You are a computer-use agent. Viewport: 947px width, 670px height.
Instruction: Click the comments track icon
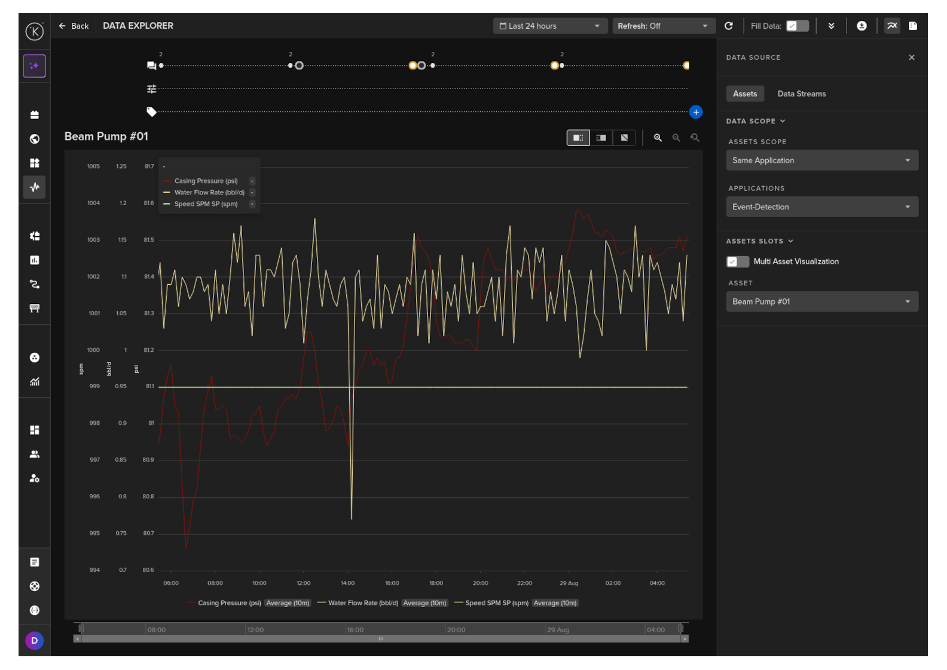(151, 66)
